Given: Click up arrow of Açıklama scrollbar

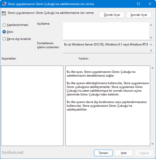Looking at the screenshot, I should (x=151, y=25).
